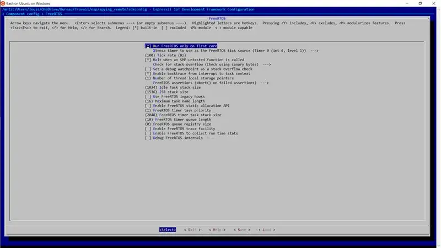This screenshot has width=441, height=248.
Task: Toggle Halt when an SMP-untested function is called
Action: coord(195,60)
